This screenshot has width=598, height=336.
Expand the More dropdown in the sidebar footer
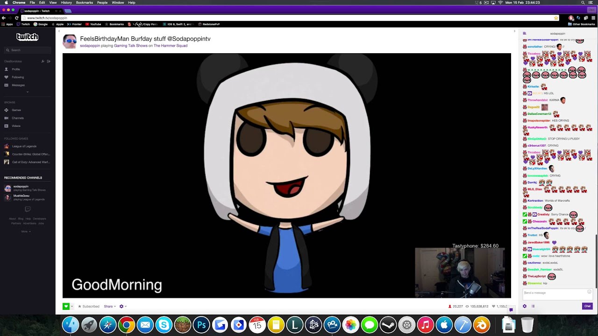click(26, 231)
